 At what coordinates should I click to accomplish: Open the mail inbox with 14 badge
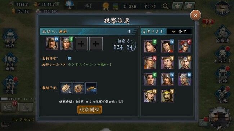click(8, 107)
